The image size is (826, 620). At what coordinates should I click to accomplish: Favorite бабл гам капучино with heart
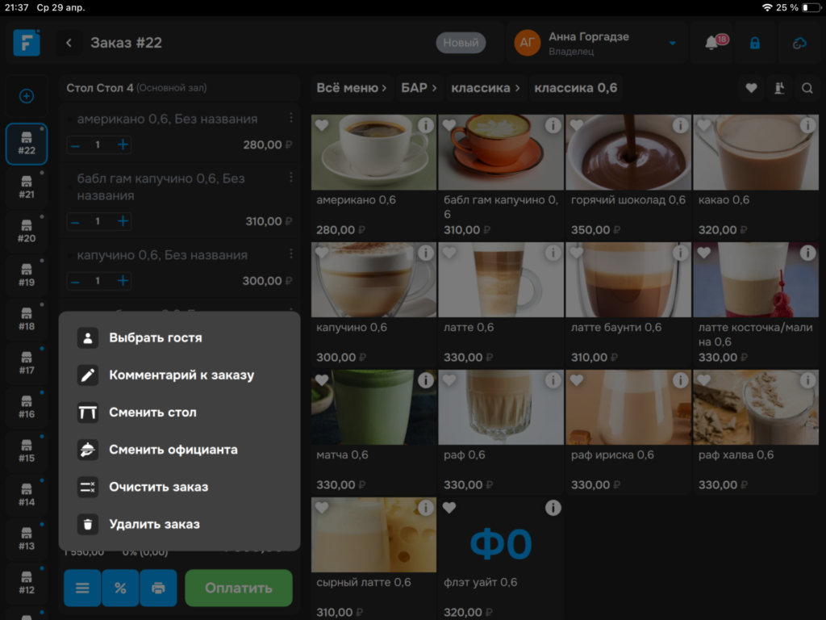pos(449,125)
